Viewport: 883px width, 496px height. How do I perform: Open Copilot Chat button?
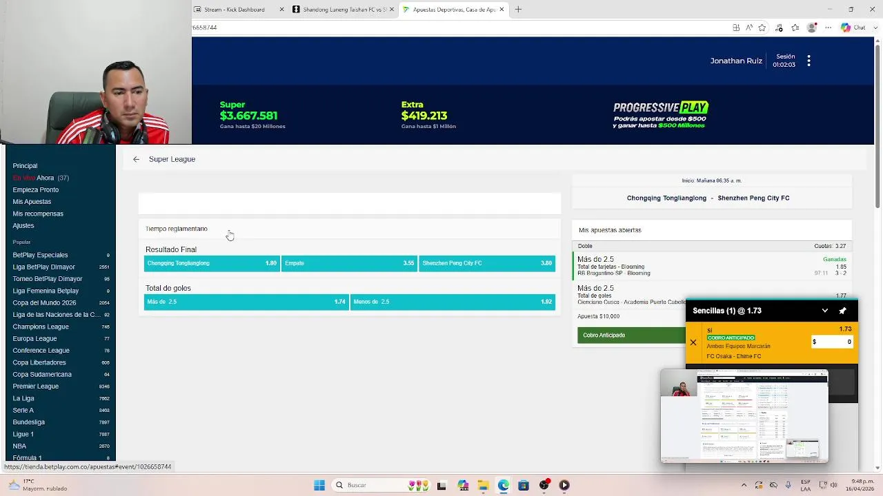(x=853, y=28)
